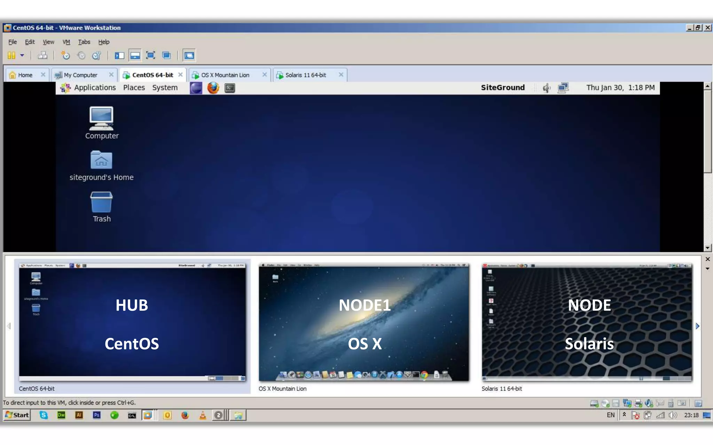Show previous thumbnails with left arrow
The height and width of the screenshot is (445, 713).
point(9,326)
